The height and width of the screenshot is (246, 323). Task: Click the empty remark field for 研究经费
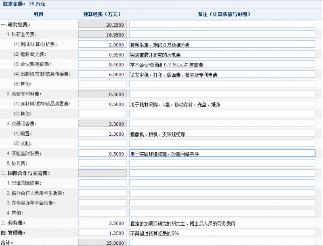[x=222, y=24]
